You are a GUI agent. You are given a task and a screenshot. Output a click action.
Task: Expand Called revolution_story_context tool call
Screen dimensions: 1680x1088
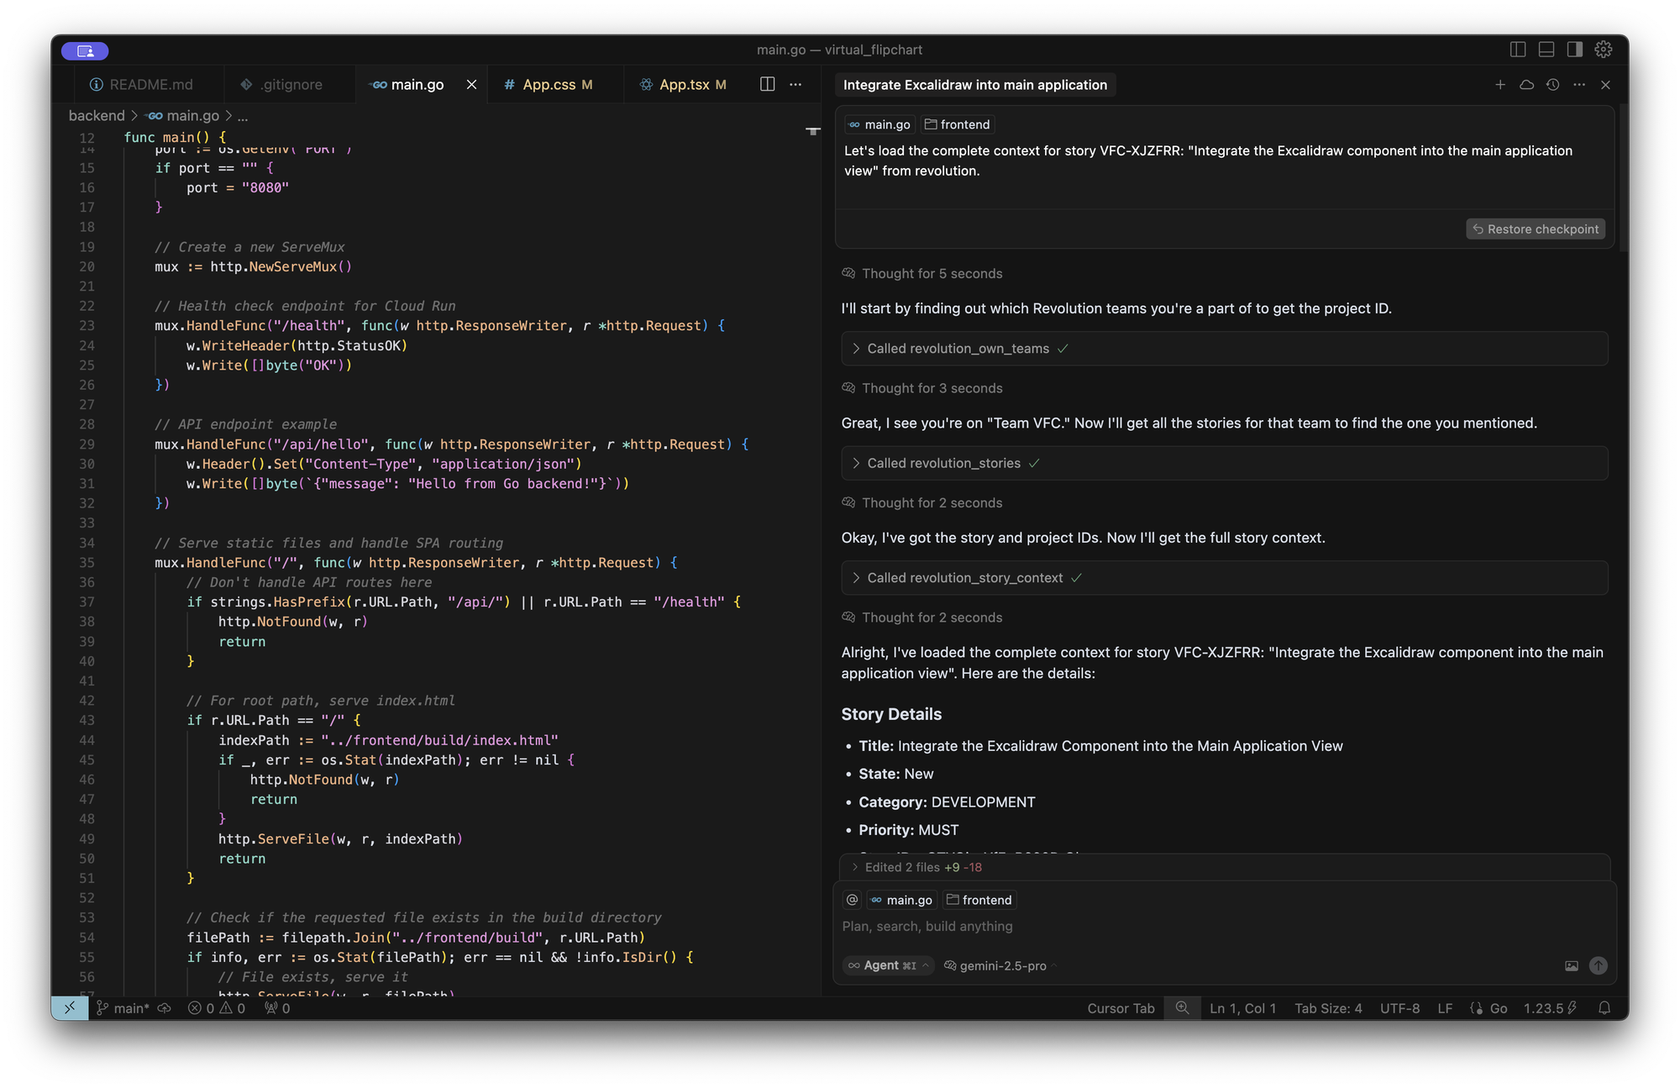964,578
